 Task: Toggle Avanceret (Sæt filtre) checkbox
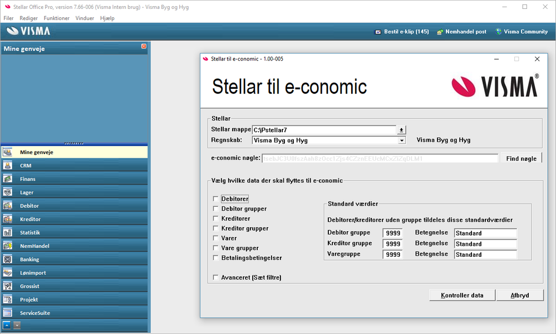[x=215, y=277]
